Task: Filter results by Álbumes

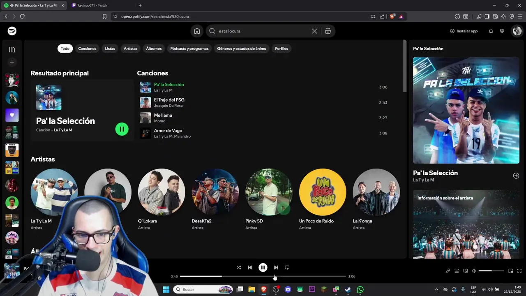Action: coord(154,49)
